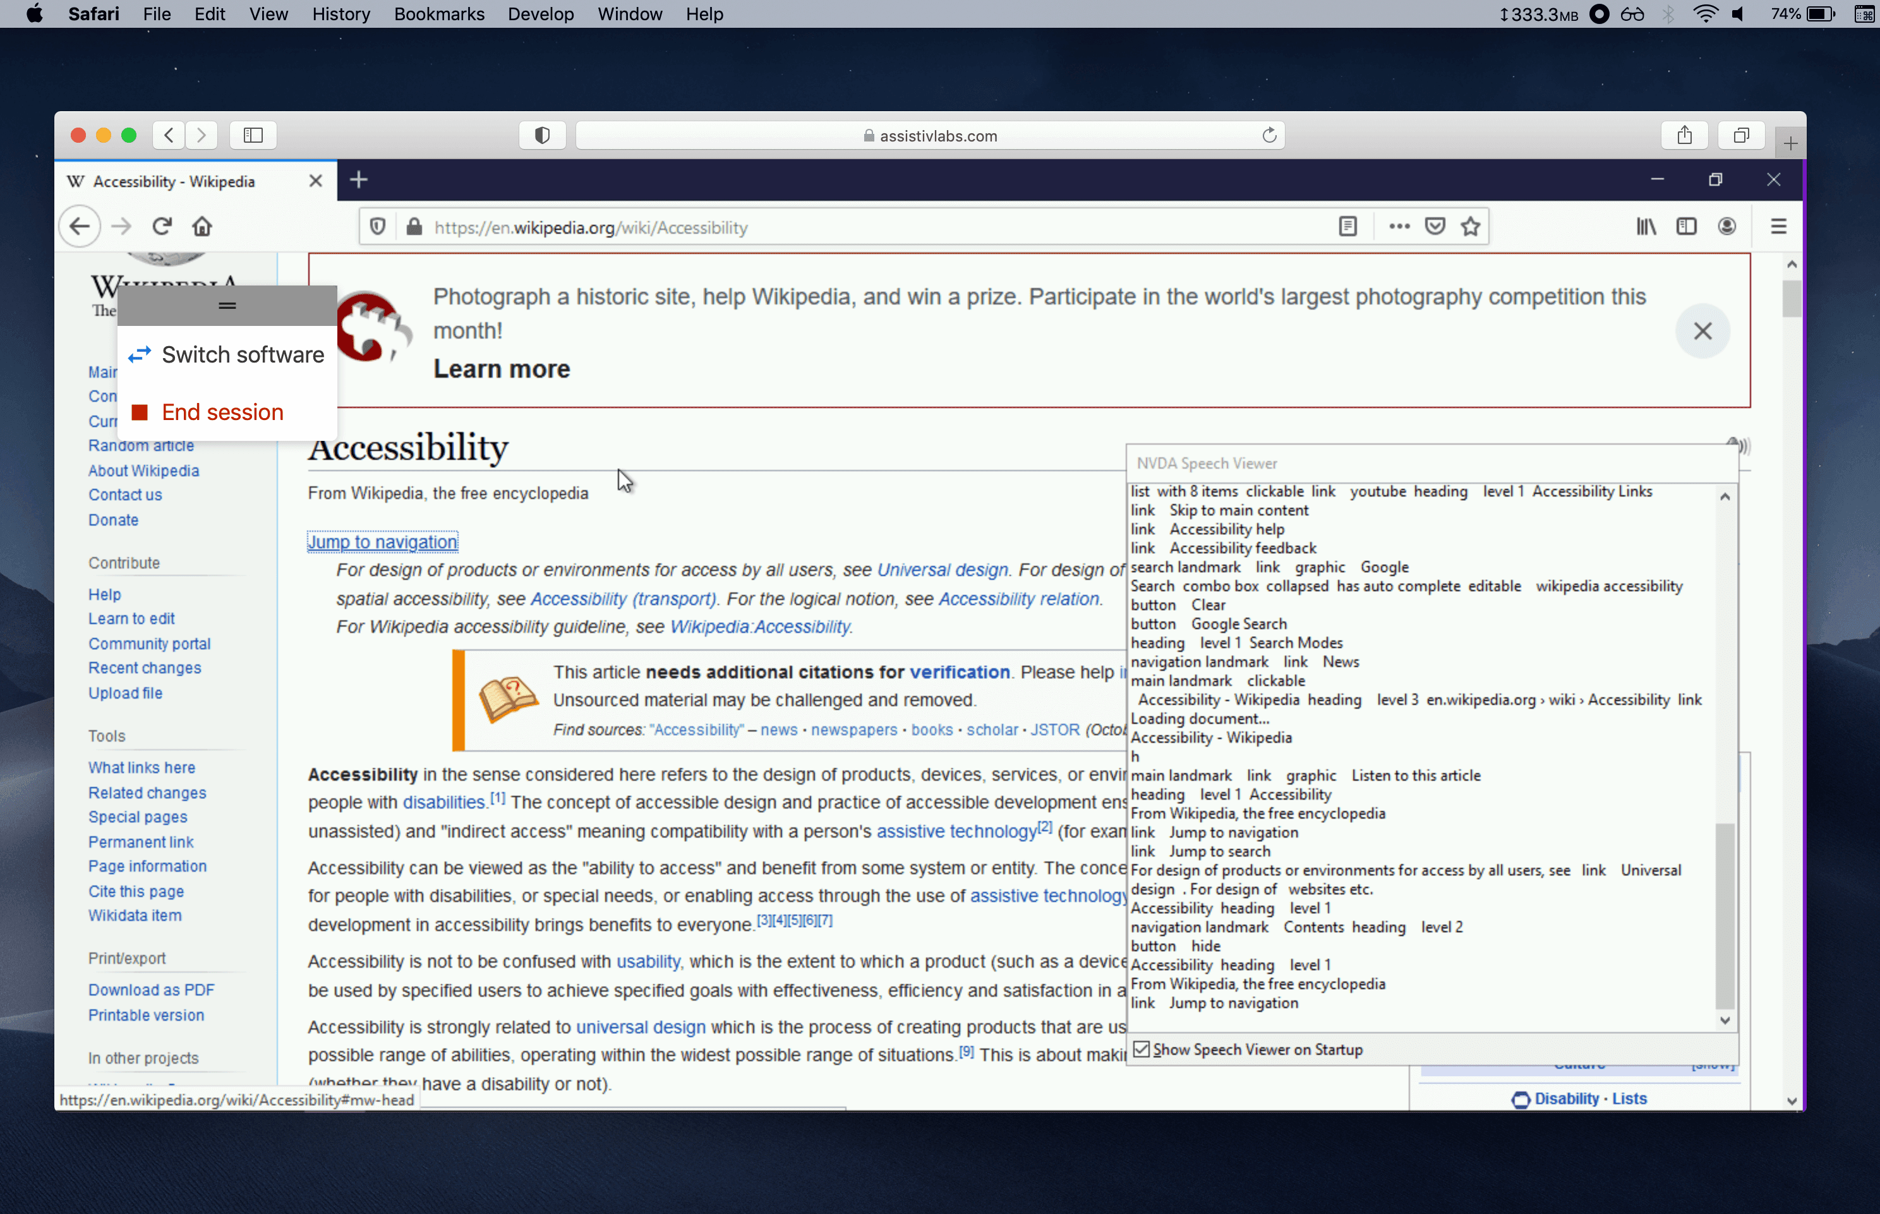Viewport: 1880px width, 1214px height.
Task: Click the Donate sidebar link
Action: tap(114, 520)
